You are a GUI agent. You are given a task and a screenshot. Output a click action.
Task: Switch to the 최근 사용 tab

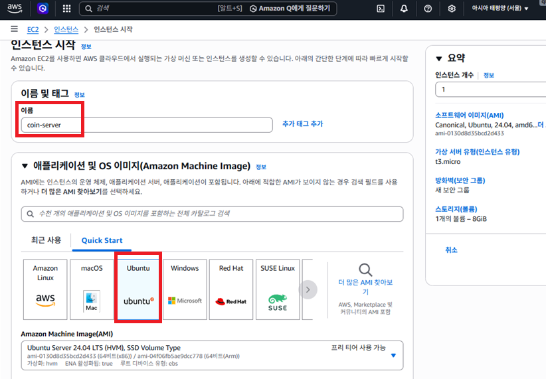click(46, 240)
